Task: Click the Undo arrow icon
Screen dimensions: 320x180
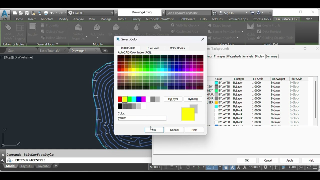Action: click(52, 13)
